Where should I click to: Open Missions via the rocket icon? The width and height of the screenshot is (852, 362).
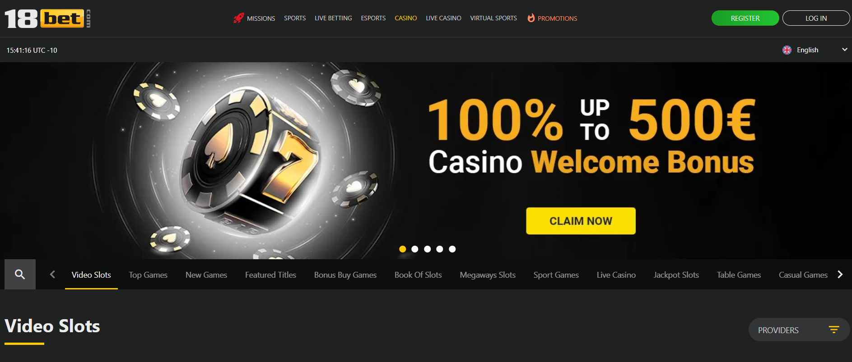coord(239,18)
